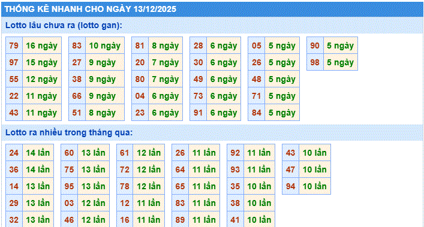The width and height of the screenshot is (424, 227).
Task: Select '8 ngày' beside number 81
Action: [x=165, y=46]
